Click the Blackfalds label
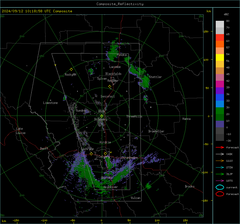 pos(113,74)
